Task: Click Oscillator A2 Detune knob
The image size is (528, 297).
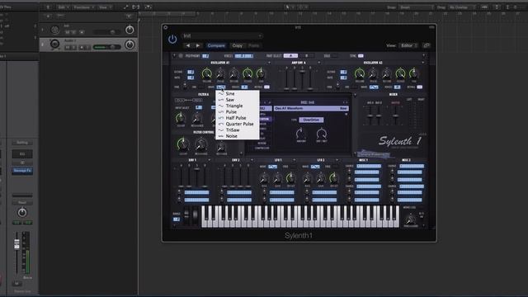Action: pos(387,73)
